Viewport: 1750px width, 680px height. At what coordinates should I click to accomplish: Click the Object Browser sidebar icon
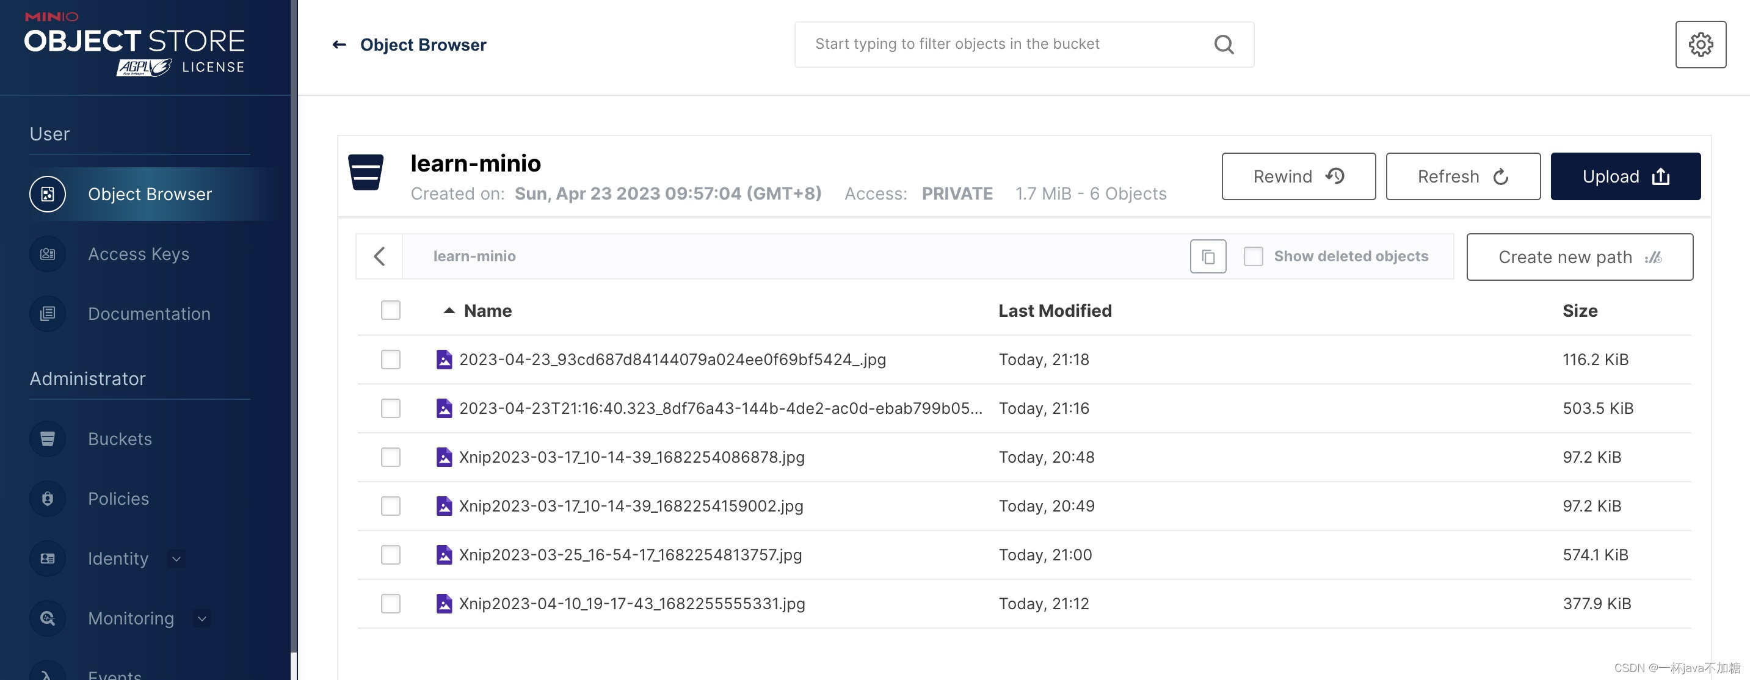(x=47, y=193)
